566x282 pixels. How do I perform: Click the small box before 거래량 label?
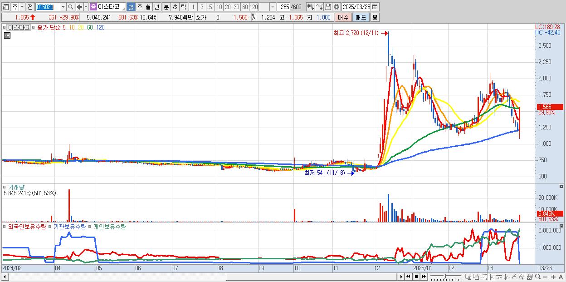(x=5, y=187)
